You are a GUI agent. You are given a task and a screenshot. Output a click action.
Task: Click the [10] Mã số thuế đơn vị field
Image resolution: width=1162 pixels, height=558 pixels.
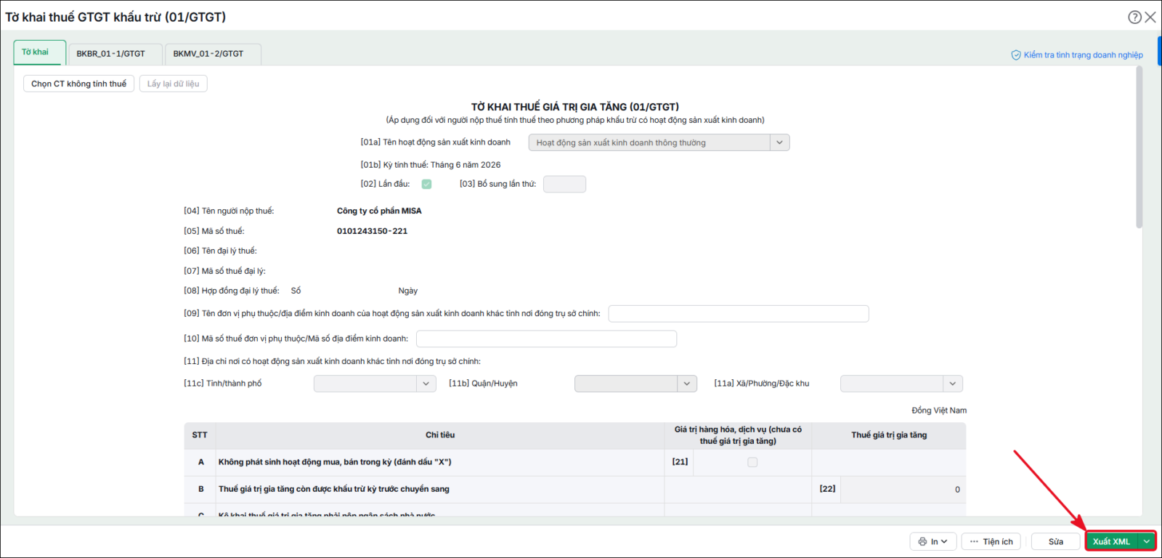pos(546,339)
